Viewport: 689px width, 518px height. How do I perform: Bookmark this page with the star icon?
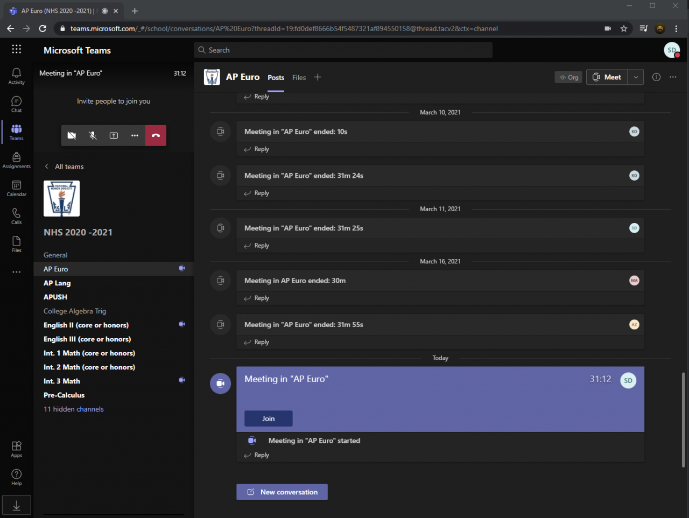click(x=624, y=28)
